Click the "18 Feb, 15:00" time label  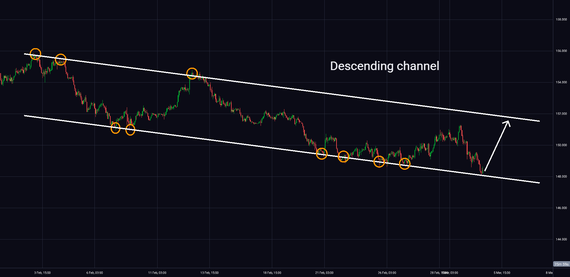[272, 273]
